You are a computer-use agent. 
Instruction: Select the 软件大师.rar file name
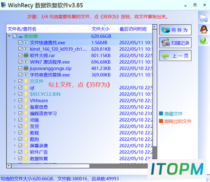click(x=42, y=55)
